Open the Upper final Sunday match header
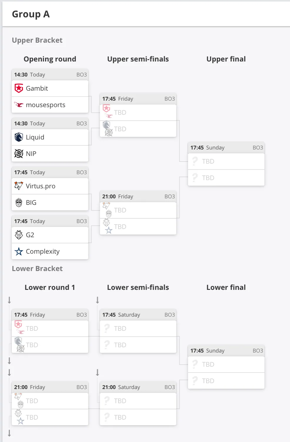 [226, 147]
